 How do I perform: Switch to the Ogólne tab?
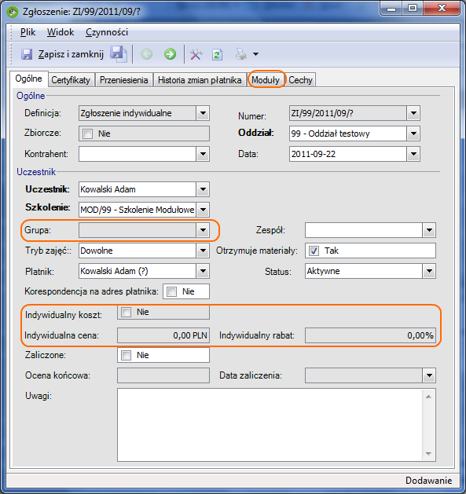pyautogui.click(x=29, y=79)
